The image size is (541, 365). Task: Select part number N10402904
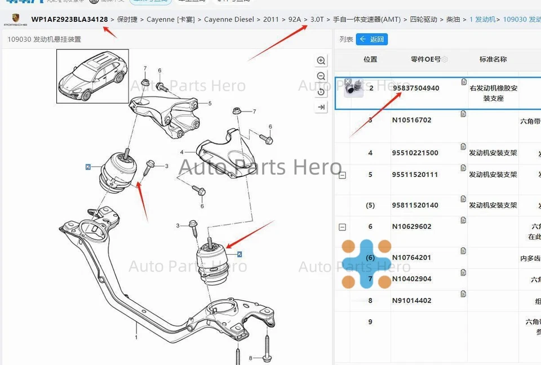[x=411, y=279]
